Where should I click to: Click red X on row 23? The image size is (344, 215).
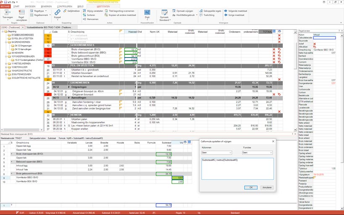tap(279, 79)
